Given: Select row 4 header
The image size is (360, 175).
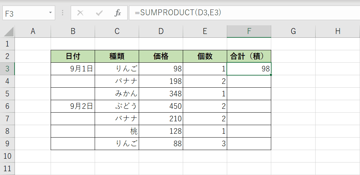Looking at the screenshot, I should [7, 81].
